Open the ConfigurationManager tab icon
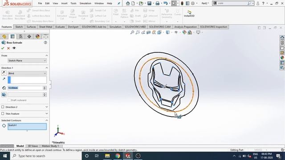Viewport: 285px width, 160px height. pos(21,36)
